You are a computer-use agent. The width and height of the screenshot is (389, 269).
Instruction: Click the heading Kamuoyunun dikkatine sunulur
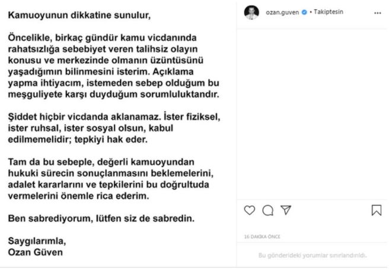click(79, 15)
